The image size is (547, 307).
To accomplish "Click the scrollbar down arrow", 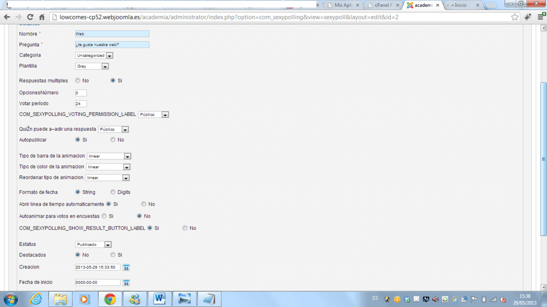I will 543,287.
